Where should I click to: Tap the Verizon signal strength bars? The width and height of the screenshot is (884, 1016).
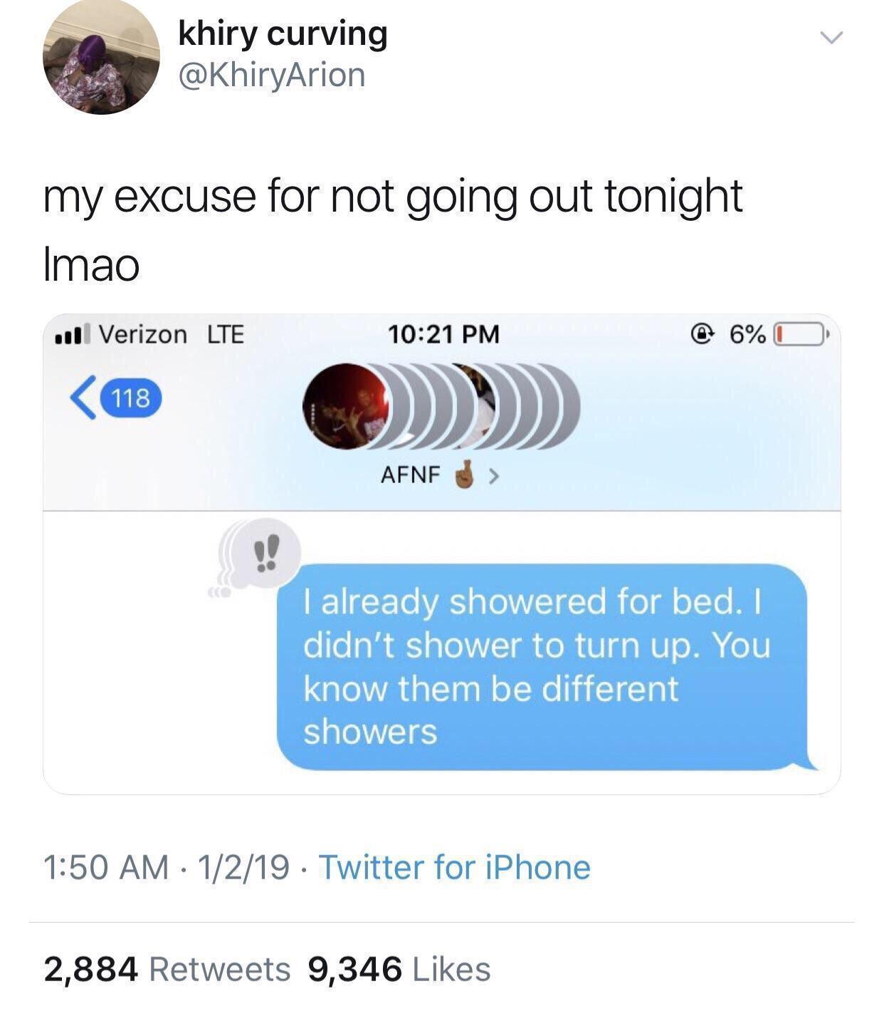pos(73,333)
